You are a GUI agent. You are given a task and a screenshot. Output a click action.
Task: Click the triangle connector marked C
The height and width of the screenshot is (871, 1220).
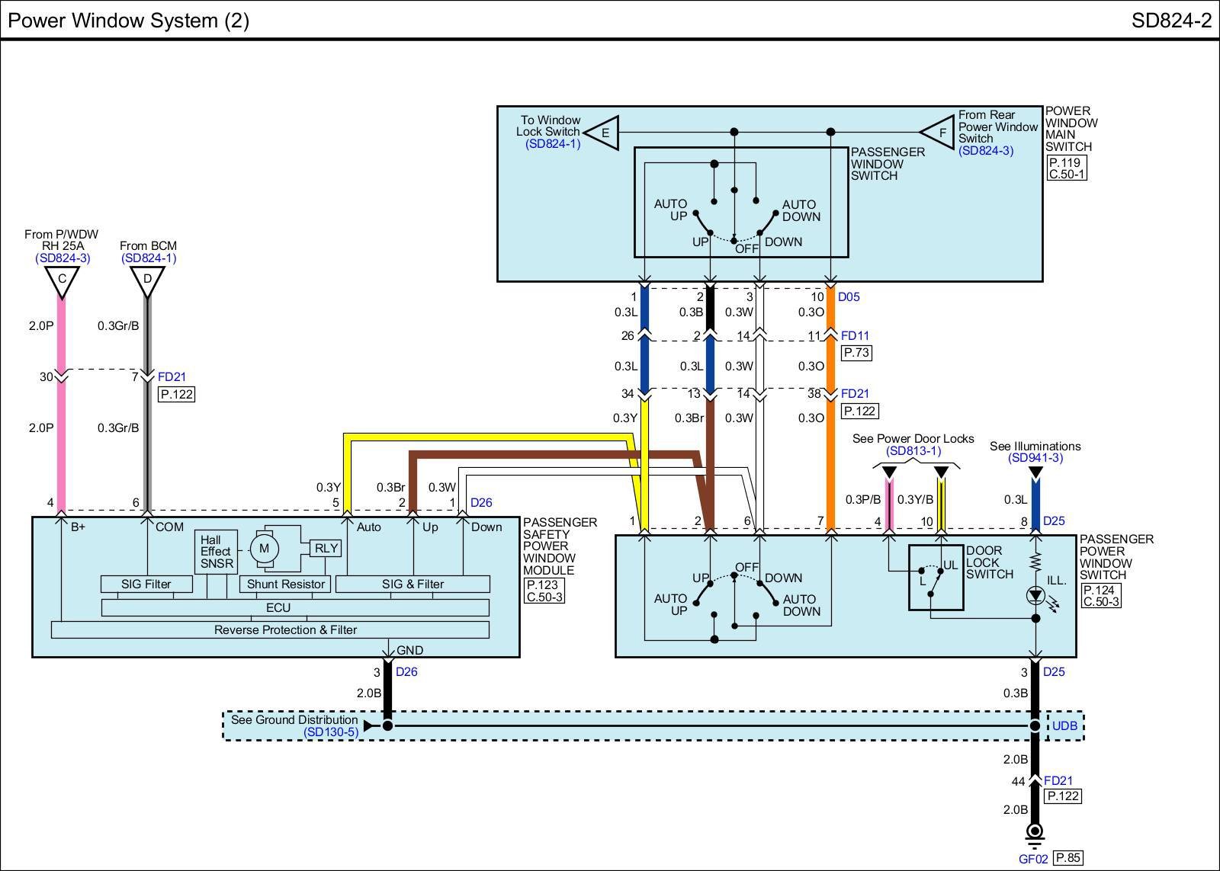(62, 280)
